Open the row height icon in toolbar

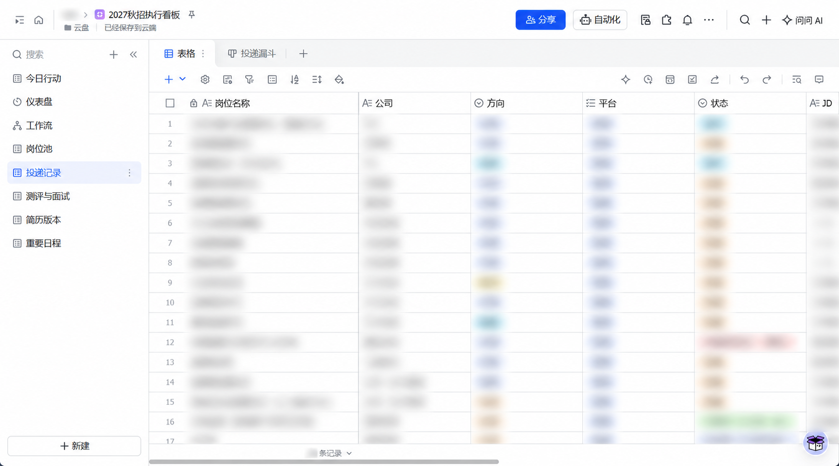coord(317,80)
